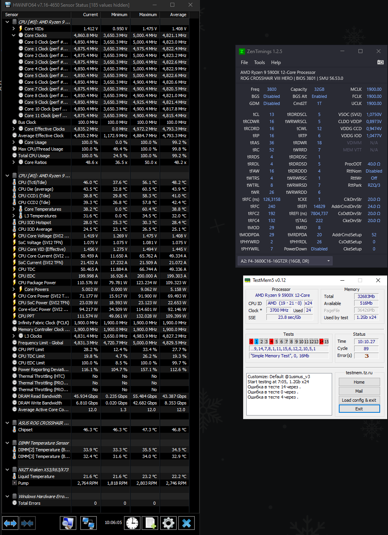Click lightning icon beside CPU Package Power
The width and height of the screenshot is (388, 535).
pos(15,283)
